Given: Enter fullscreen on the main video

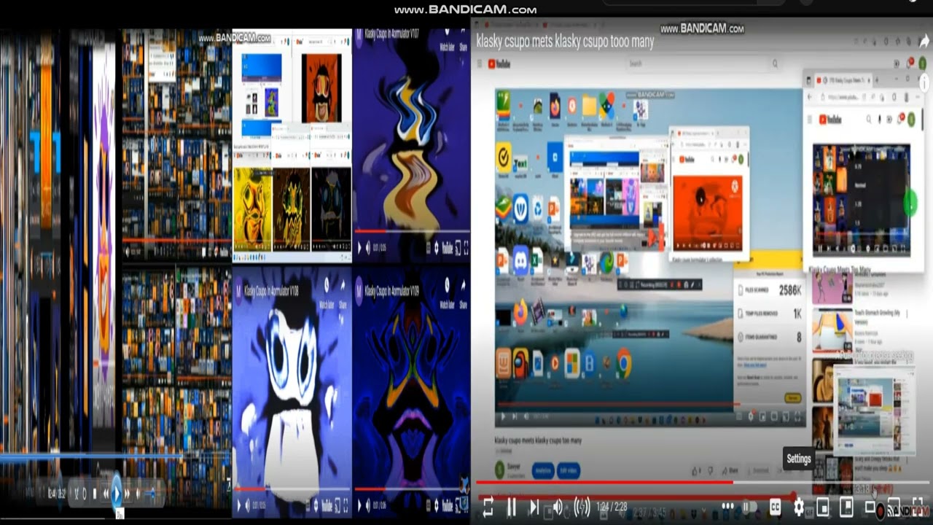Looking at the screenshot, I should pyautogui.click(x=918, y=506).
